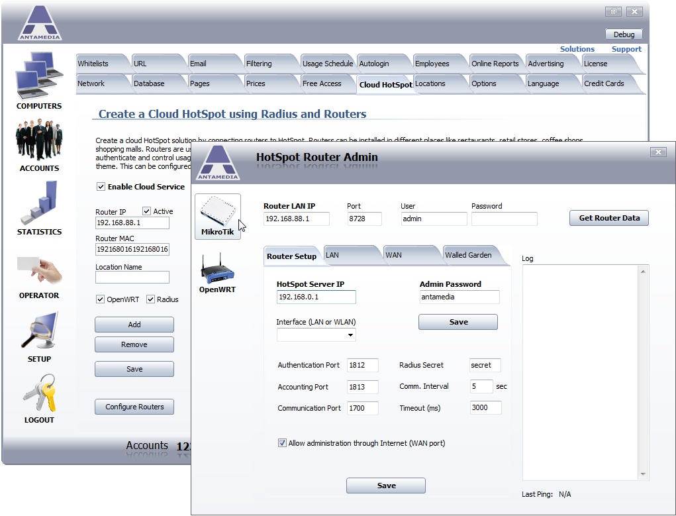Switch to the Autologin tab
This screenshot has height=516, width=676.
384,64
